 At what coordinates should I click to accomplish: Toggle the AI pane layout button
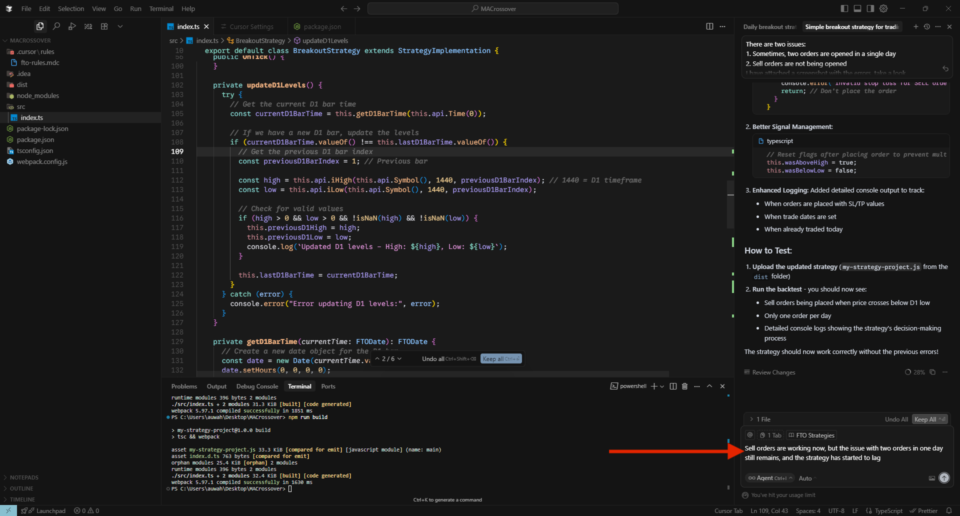(x=870, y=8)
